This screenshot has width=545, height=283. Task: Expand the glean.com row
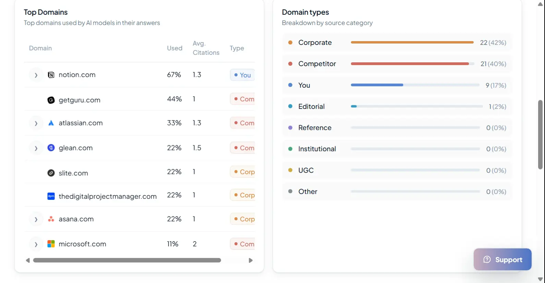click(x=36, y=148)
